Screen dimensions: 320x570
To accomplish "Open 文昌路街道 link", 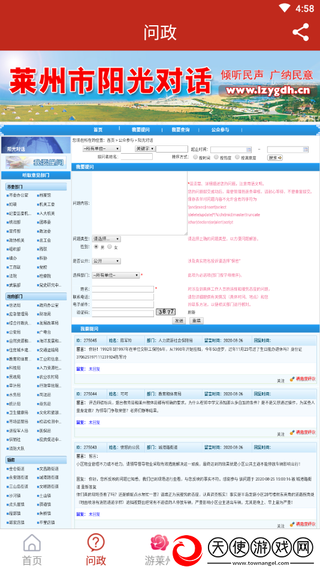I will pyautogui.click(x=49, y=468).
